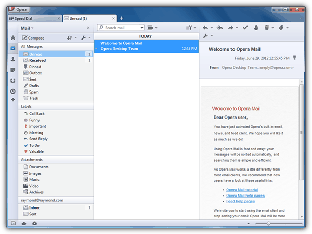Open the Search mail dropdown arrow
Viewport: 312px width, 234px height.
click(x=142, y=28)
